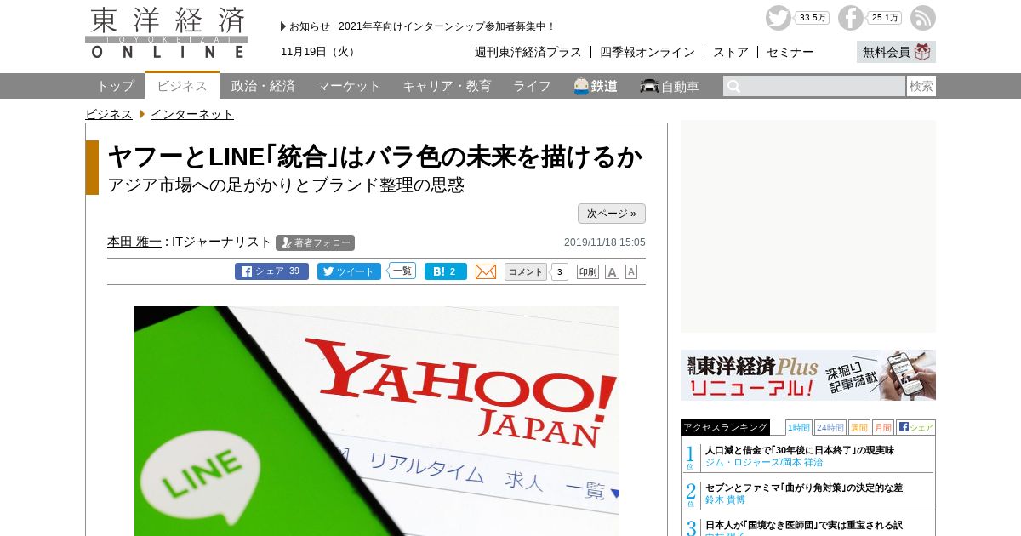
Task: Click the search magnifier icon
Action: pos(733,86)
